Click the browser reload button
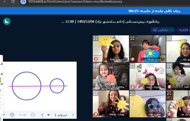Image resolution: width=190 pixels, height=121 pixels. (13, 2)
